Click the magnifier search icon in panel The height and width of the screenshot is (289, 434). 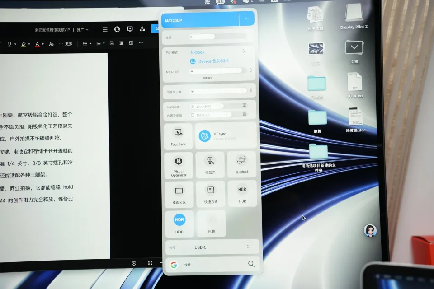(251, 264)
